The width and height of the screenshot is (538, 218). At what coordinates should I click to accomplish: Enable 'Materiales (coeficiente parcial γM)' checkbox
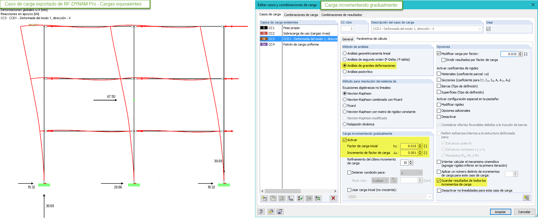[x=439, y=74]
